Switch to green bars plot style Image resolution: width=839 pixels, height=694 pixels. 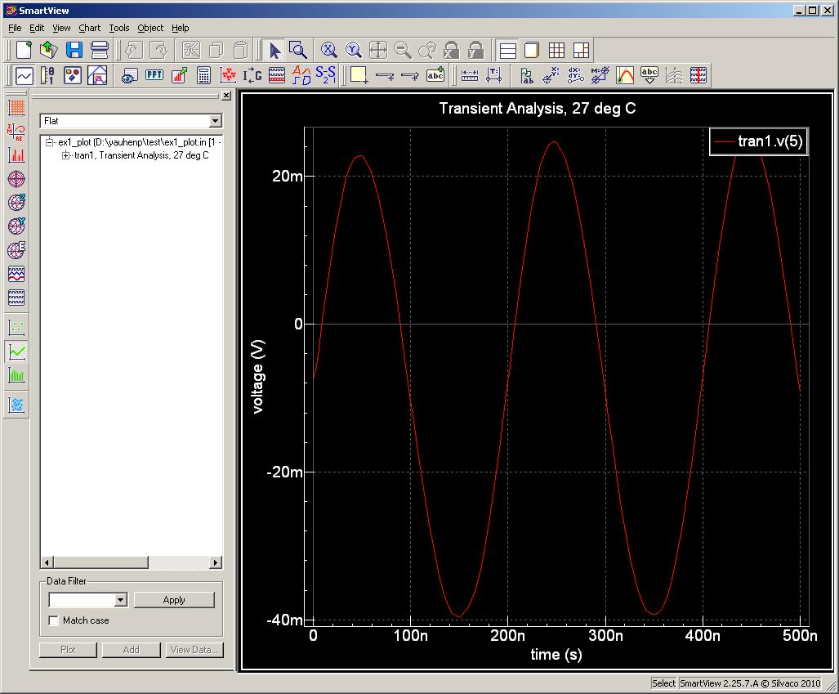point(16,375)
